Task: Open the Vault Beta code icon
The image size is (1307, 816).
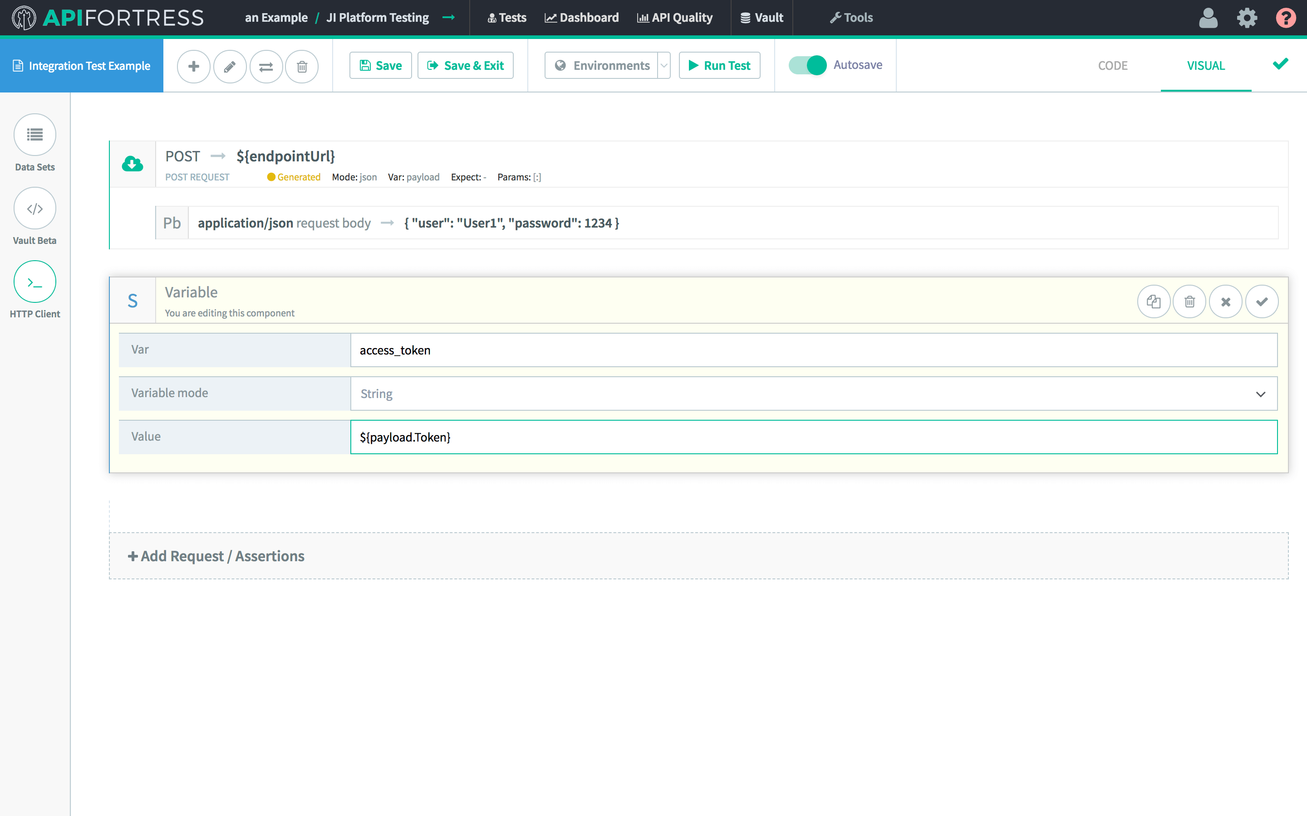Action: pyautogui.click(x=34, y=209)
